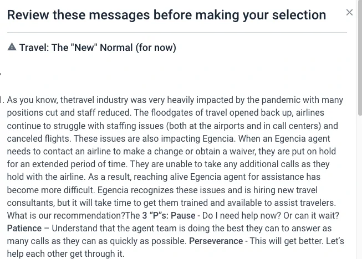Click the bold word 'Perseverance'

216,241
